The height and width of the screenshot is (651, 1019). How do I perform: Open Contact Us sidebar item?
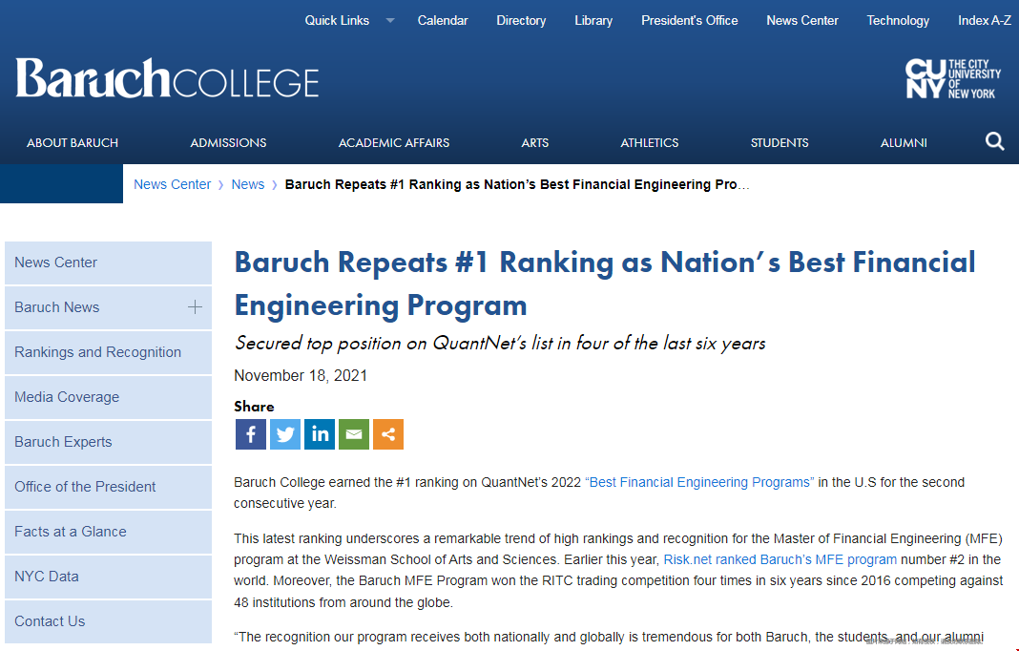[x=108, y=621]
